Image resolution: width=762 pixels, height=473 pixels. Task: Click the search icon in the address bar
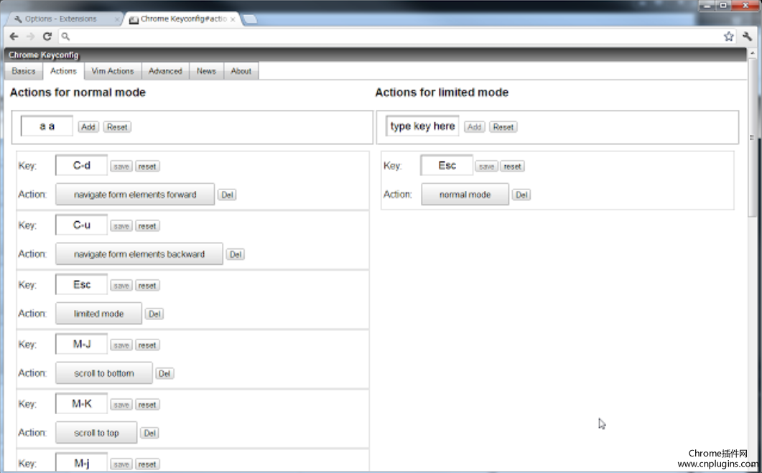pos(65,37)
